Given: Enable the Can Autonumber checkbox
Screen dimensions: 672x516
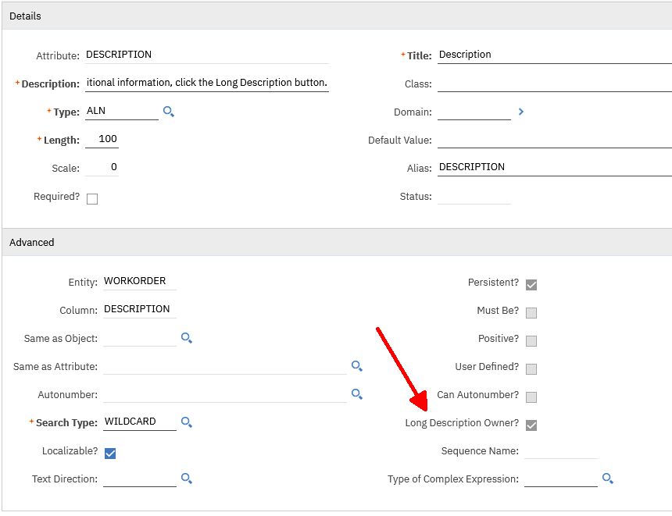Looking at the screenshot, I should pyautogui.click(x=531, y=397).
